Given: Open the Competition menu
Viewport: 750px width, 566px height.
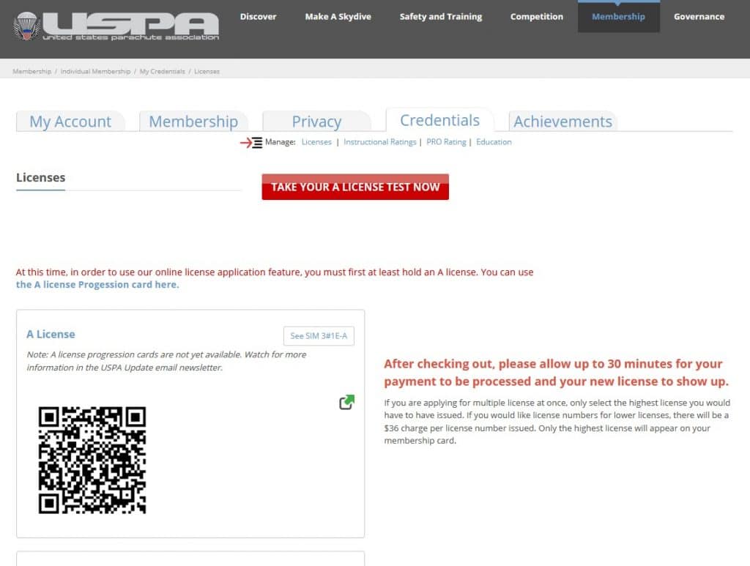Looking at the screenshot, I should click(x=536, y=16).
